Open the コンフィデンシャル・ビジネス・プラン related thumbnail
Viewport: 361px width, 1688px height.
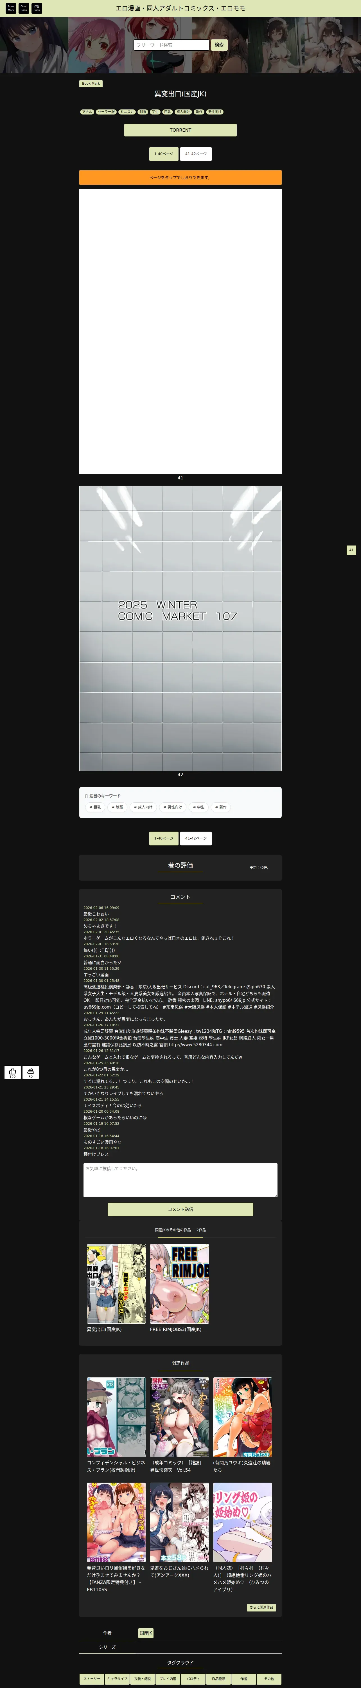[x=117, y=1417]
